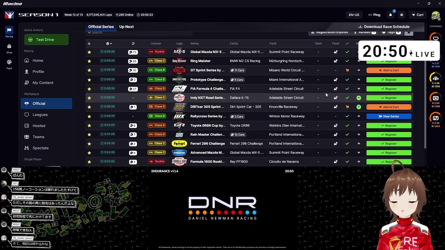Open the helmet profile avatar

click(x=436, y=16)
